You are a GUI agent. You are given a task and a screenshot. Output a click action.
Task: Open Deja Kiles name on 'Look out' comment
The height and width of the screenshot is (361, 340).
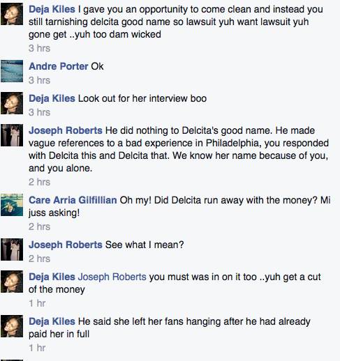pyautogui.click(x=52, y=98)
